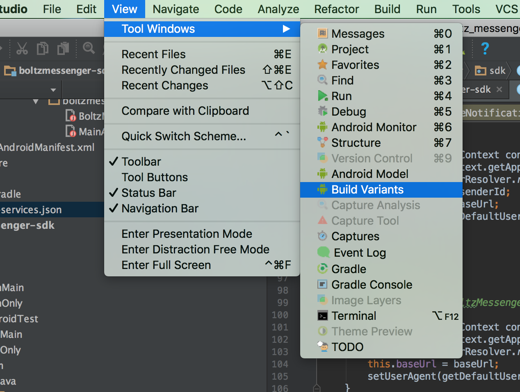This screenshot has width=520, height=392.
Task: Open the Run menu in menu bar
Action: pos(426,9)
